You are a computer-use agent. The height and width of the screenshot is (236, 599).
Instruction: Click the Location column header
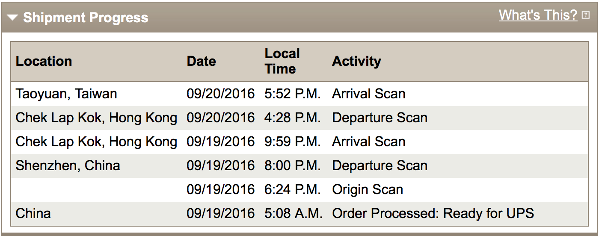pos(44,61)
